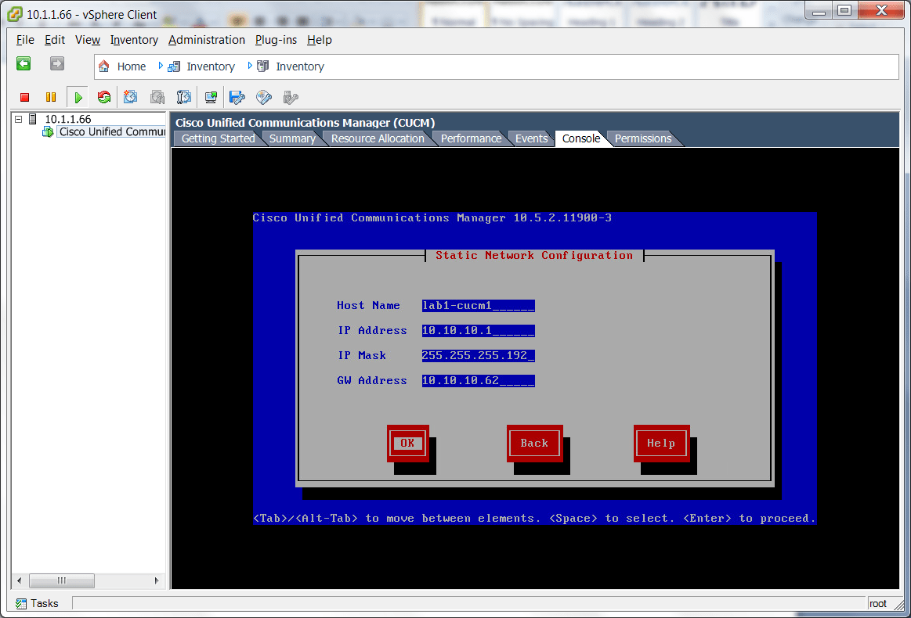Click the root user label in status bar
Viewport: 911px width, 618px height.
(x=878, y=603)
